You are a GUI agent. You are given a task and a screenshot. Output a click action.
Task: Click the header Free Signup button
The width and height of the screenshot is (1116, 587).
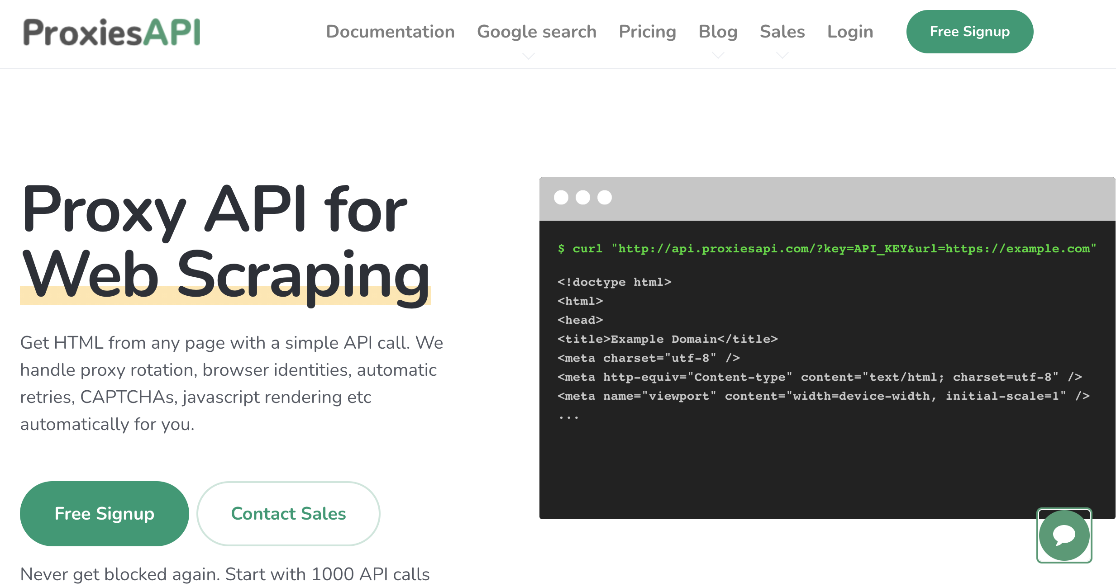pyautogui.click(x=969, y=32)
